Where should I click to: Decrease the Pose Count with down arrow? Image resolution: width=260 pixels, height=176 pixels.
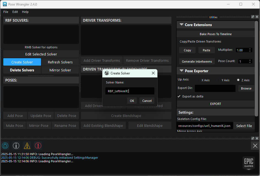click(250, 62)
